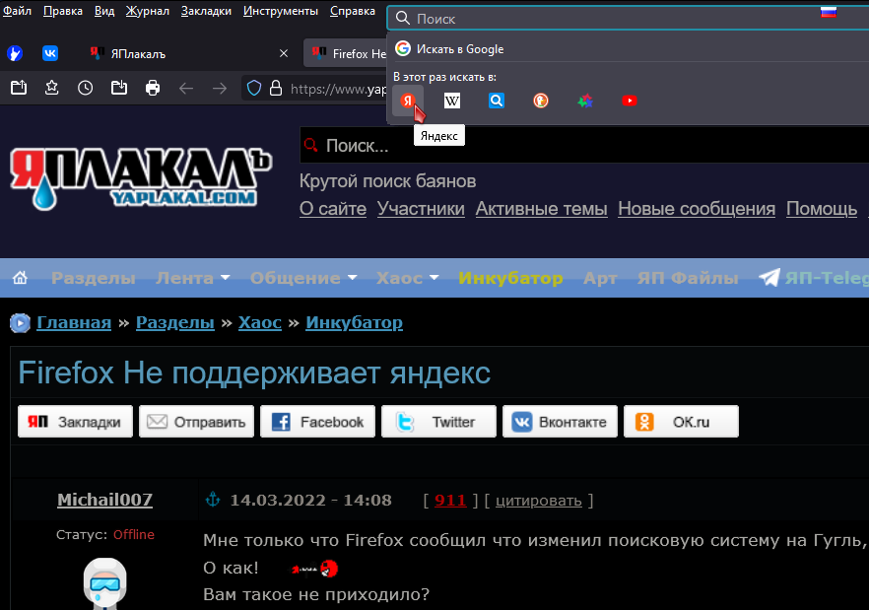The image size is (869, 610).
Task: Open the Закладки menu
Action: coord(206,11)
